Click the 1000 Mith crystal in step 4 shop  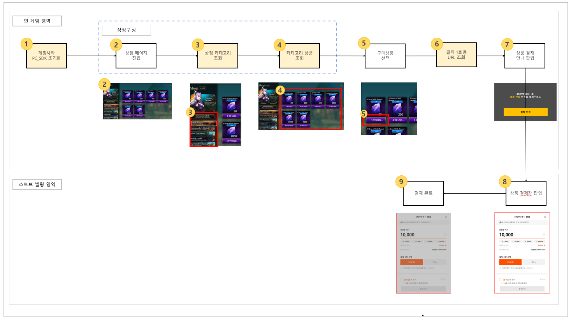[332, 100]
